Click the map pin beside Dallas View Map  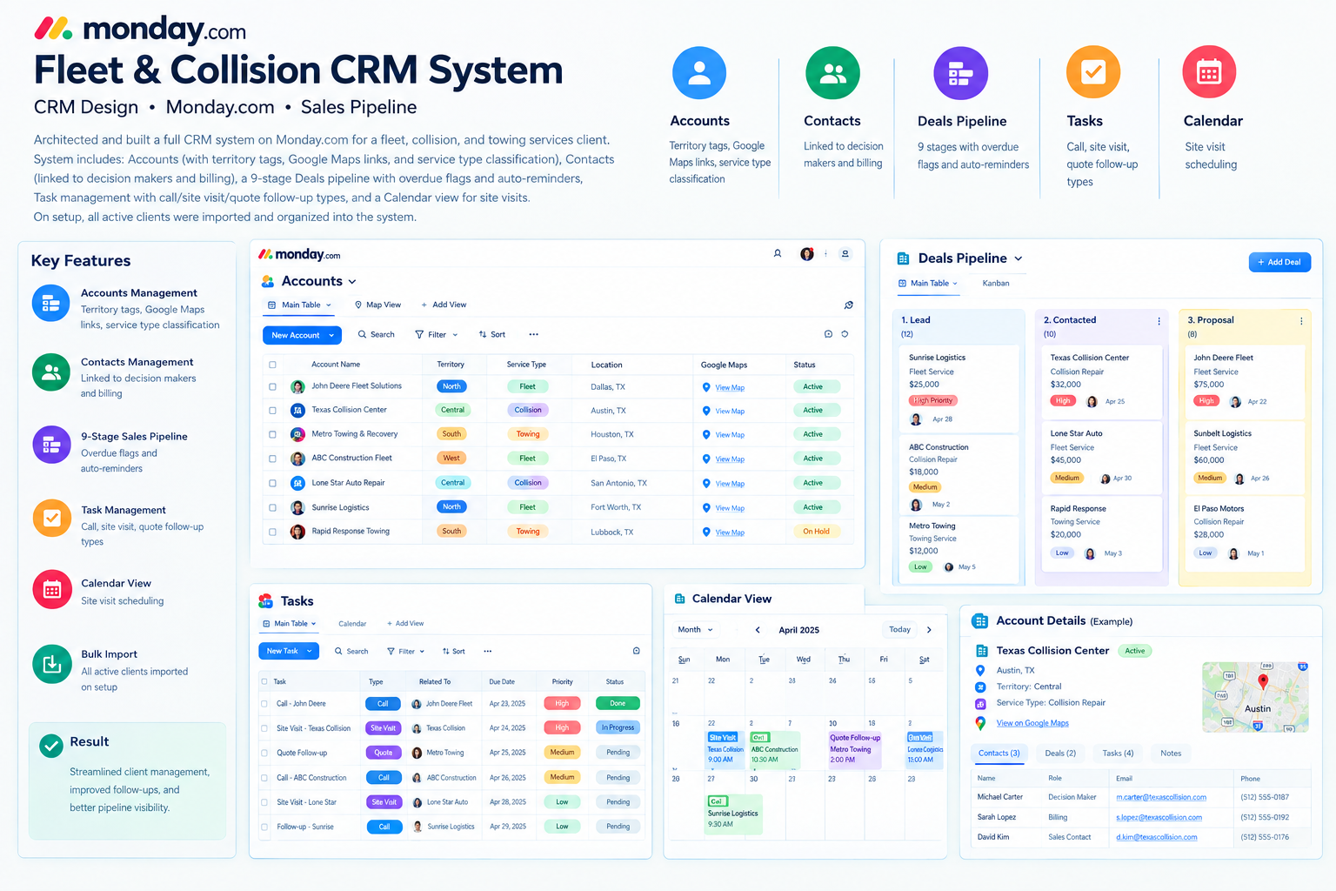(x=706, y=387)
